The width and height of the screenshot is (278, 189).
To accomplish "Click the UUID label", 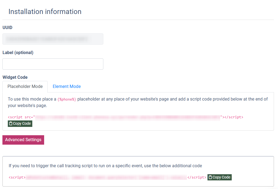I will pyautogui.click(x=8, y=27).
